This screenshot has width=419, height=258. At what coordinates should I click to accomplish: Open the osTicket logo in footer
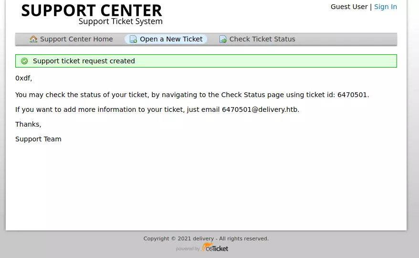click(x=215, y=248)
